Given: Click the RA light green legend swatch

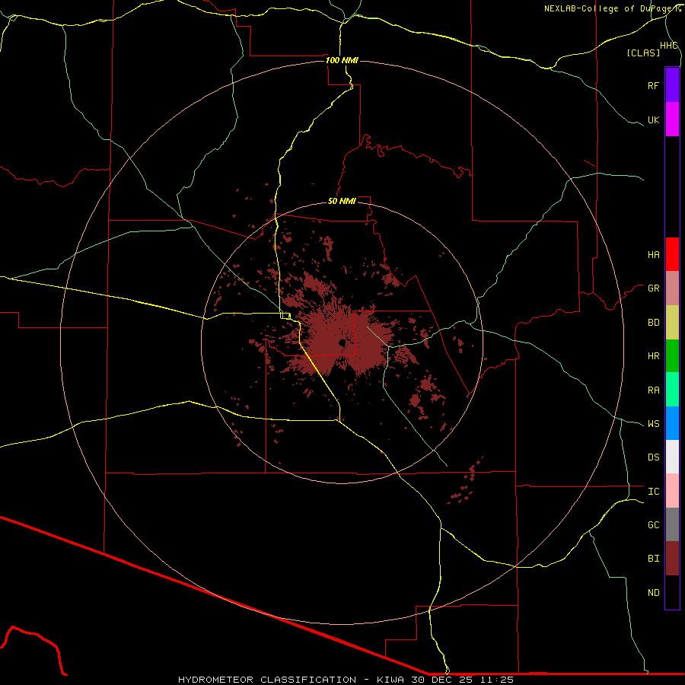Looking at the screenshot, I should pos(672,390).
